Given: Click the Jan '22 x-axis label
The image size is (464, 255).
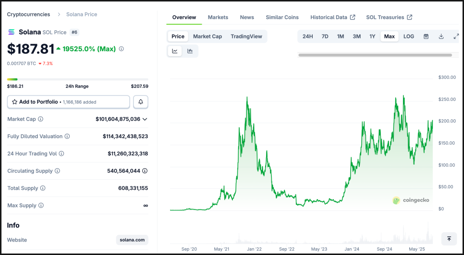Looking at the screenshot, I should pyautogui.click(x=255, y=249).
